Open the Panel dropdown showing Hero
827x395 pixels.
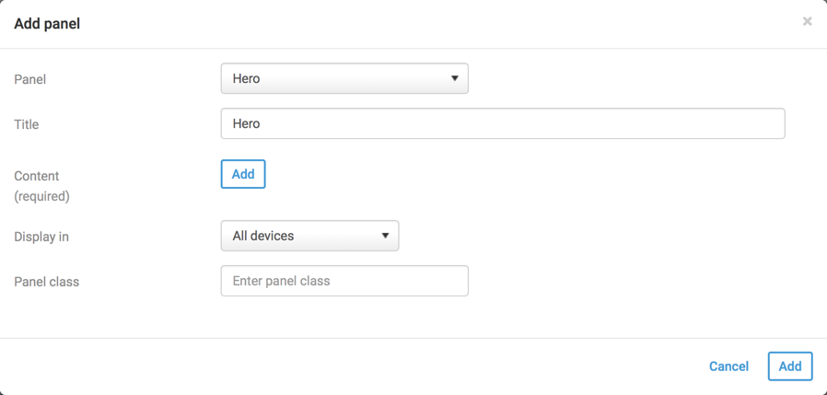pos(344,78)
